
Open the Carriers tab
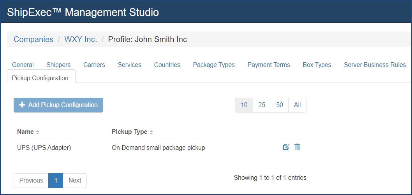tap(94, 65)
